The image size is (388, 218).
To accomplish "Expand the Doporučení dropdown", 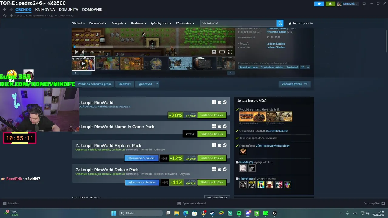I will pos(98,23).
